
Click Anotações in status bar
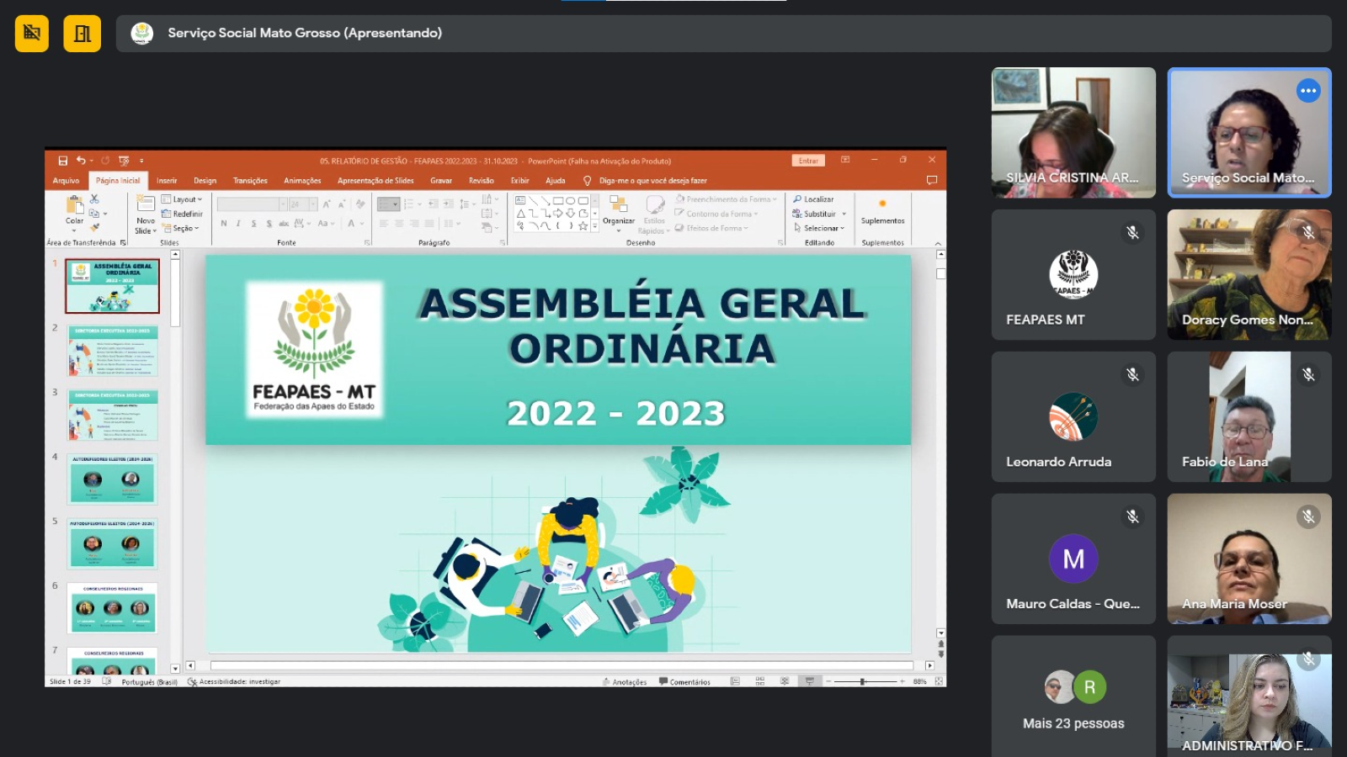tap(625, 682)
